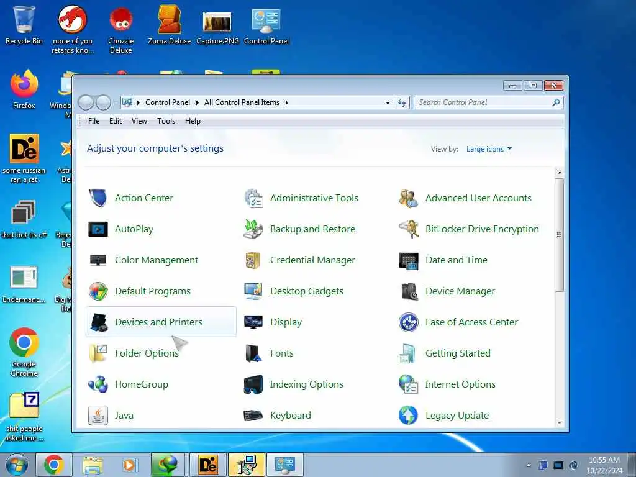Open the Folder Options icon

(x=98, y=353)
